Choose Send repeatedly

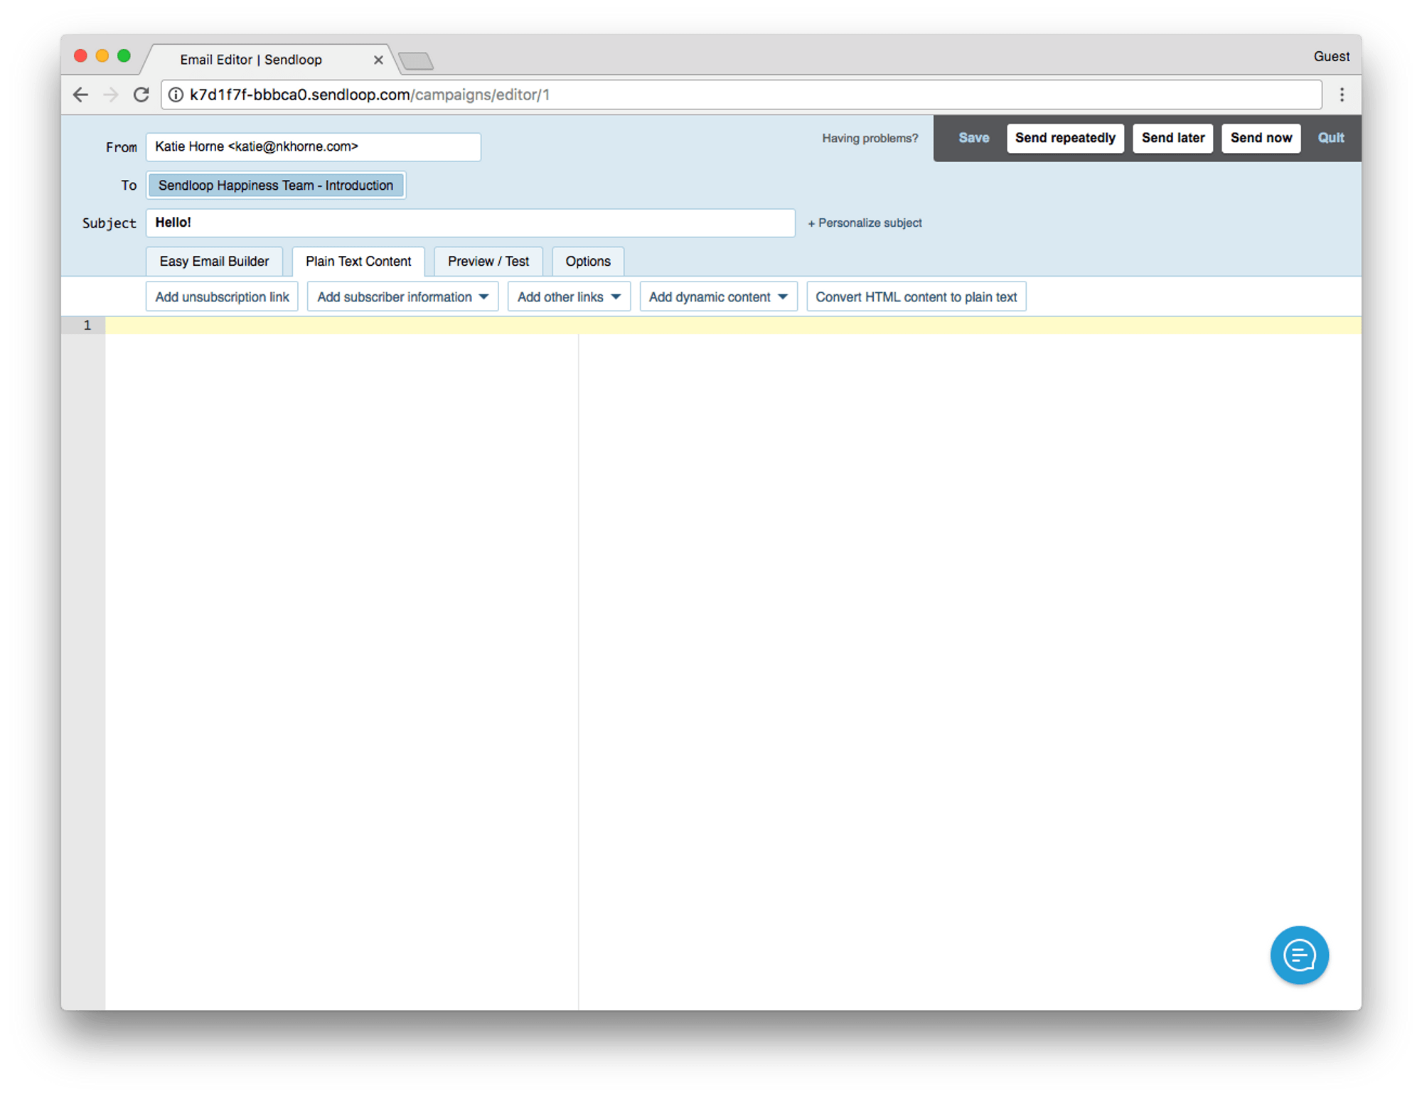(1064, 138)
